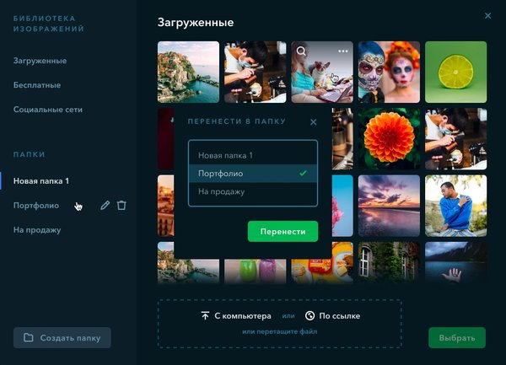Open Новая папка 1 folder in sidebar
The image size is (506, 365).
pyautogui.click(x=41, y=181)
